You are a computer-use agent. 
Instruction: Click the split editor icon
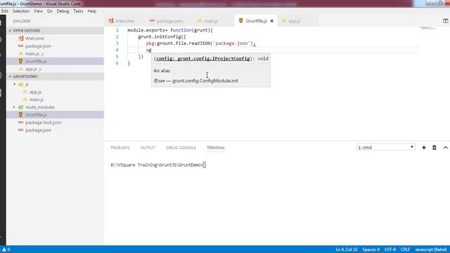(445, 21)
